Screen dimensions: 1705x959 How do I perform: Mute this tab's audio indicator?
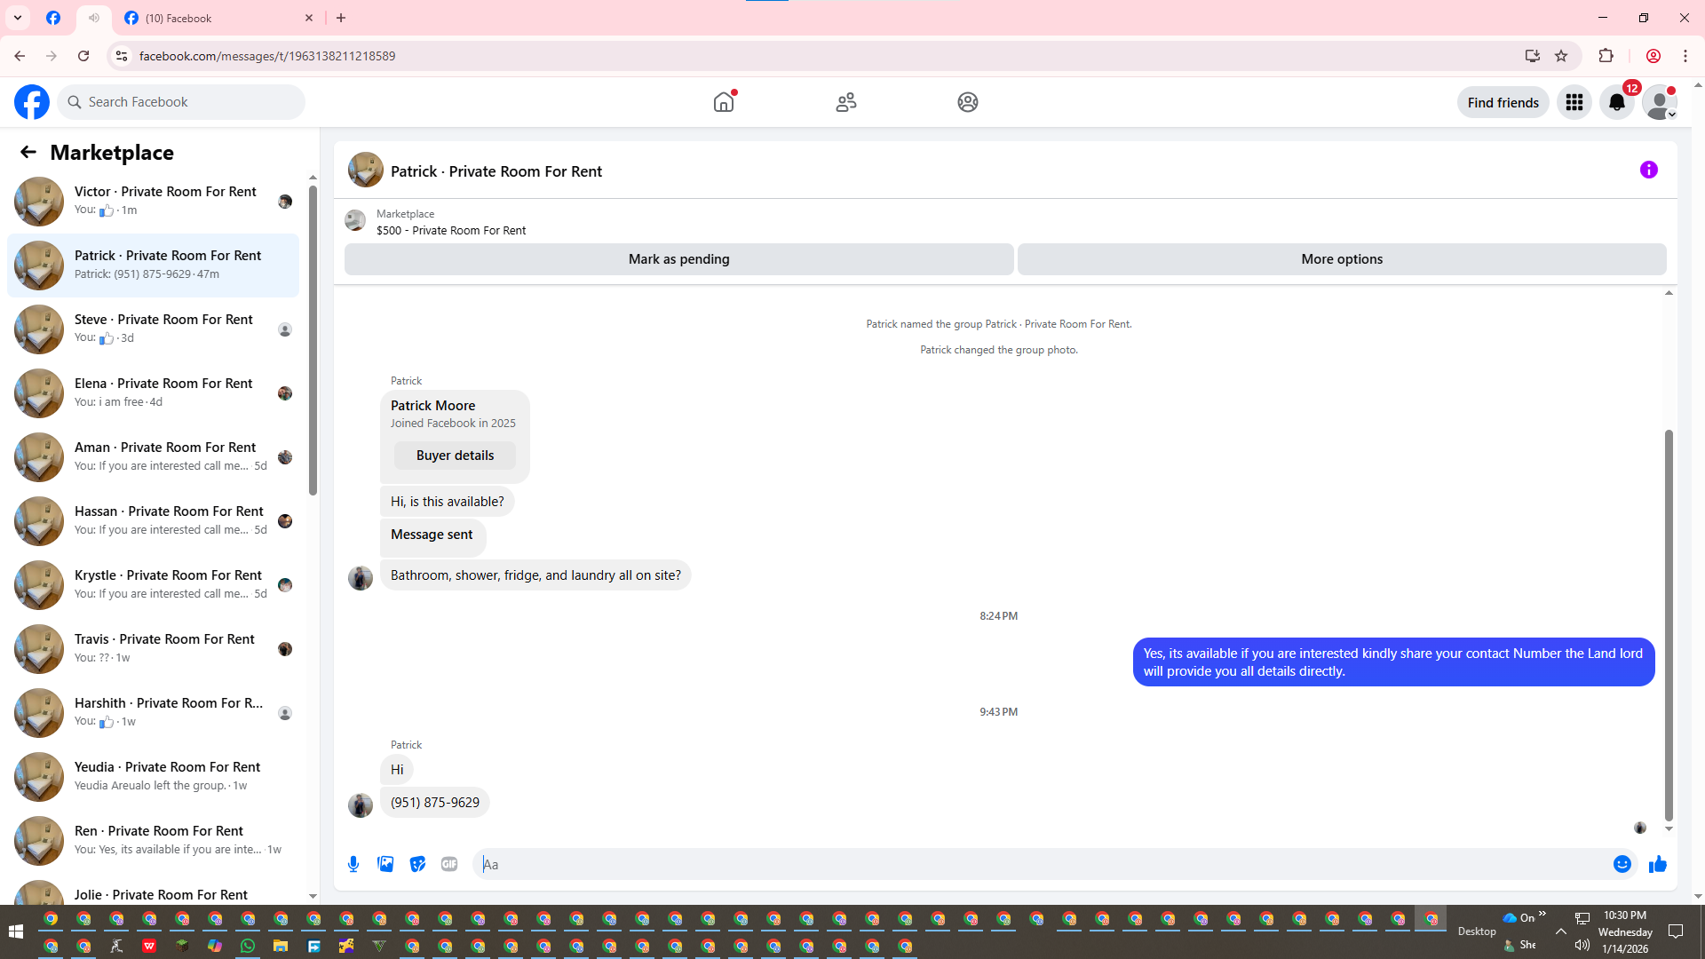click(x=94, y=18)
